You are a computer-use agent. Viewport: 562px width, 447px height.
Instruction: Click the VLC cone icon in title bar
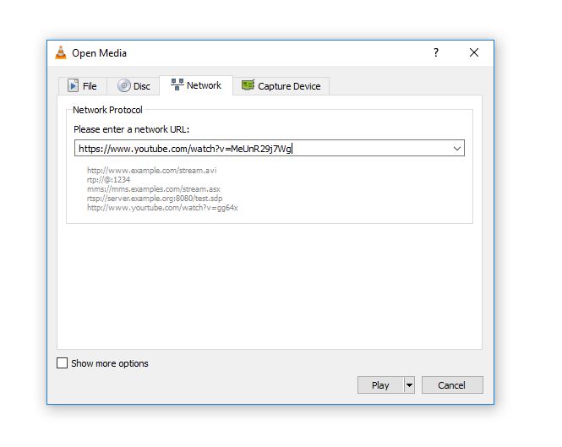(61, 52)
